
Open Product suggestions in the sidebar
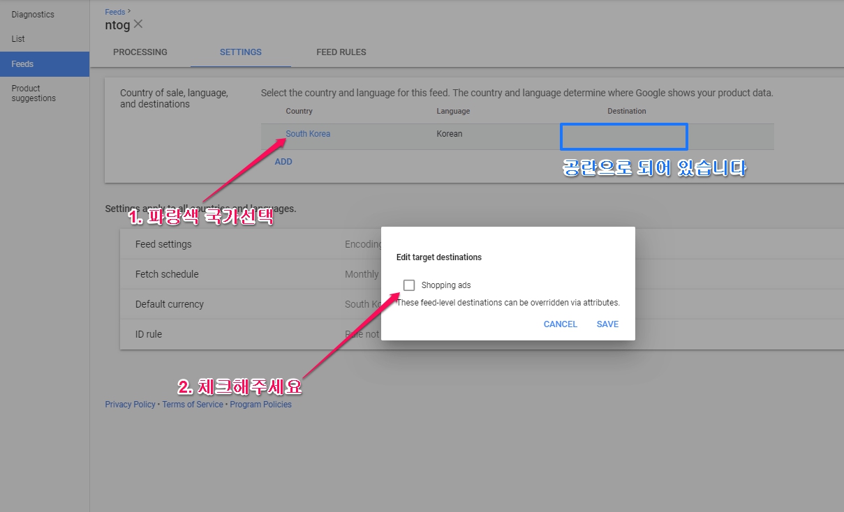coord(34,93)
